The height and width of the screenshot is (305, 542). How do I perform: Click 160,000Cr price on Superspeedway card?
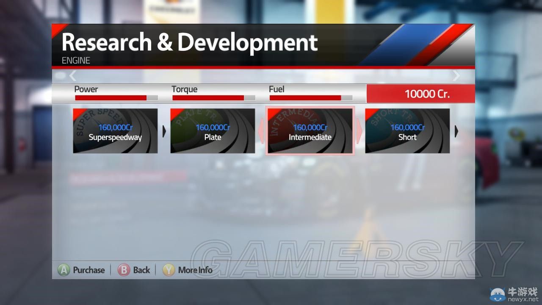pos(115,128)
